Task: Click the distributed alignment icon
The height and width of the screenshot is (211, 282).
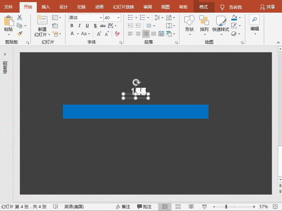Action: tap(161, 34)
